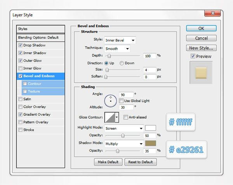Close the Layer Style dialog window

pos(215,14)
